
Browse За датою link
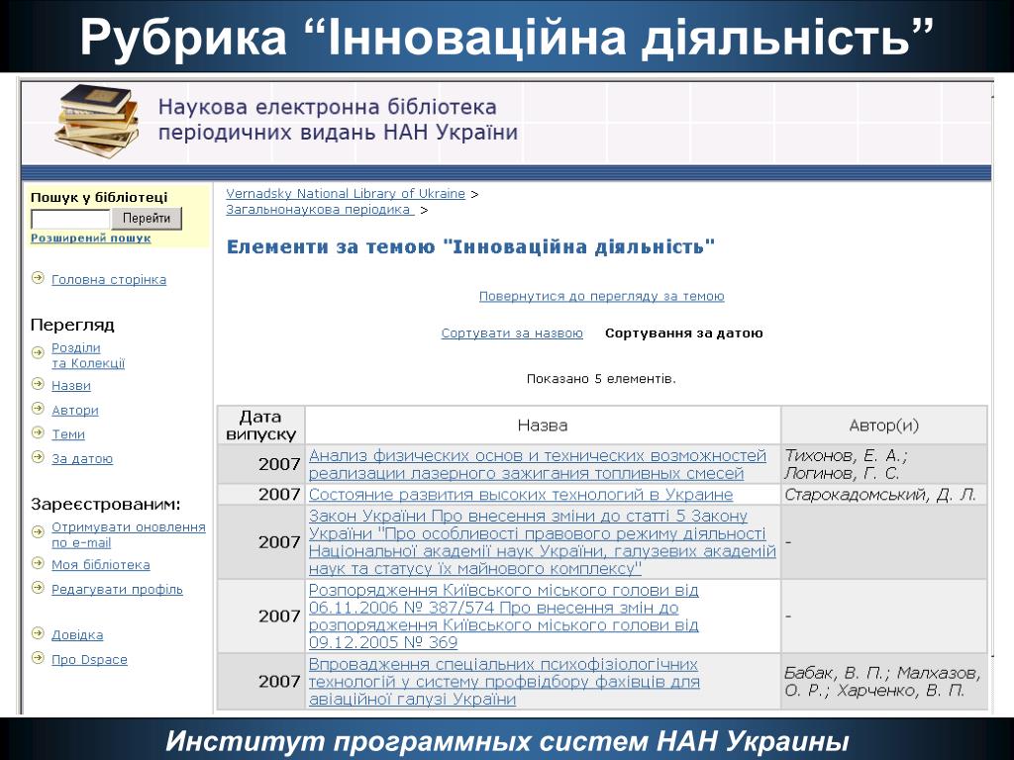[x=82, y=459]
